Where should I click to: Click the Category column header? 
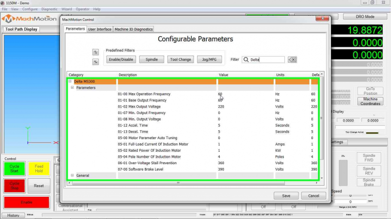[x=92, y=75]
